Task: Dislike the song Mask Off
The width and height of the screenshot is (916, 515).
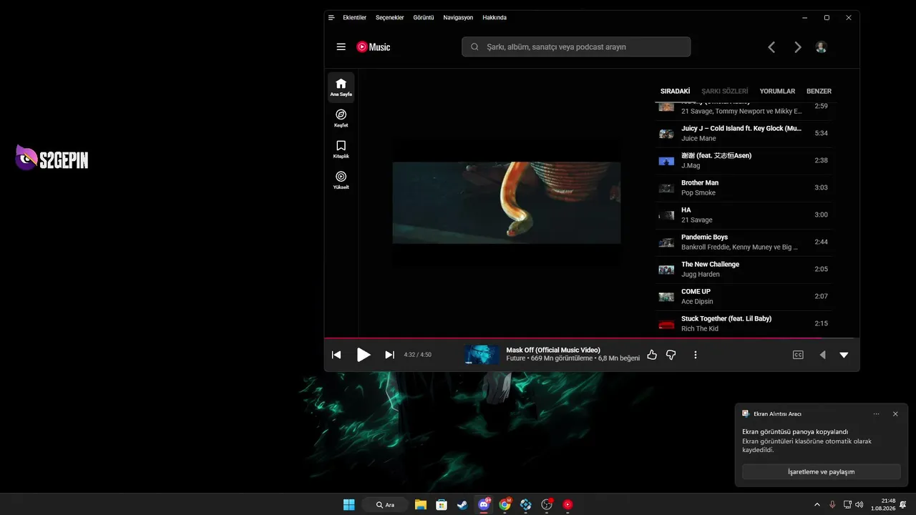Action: point(671,355)
